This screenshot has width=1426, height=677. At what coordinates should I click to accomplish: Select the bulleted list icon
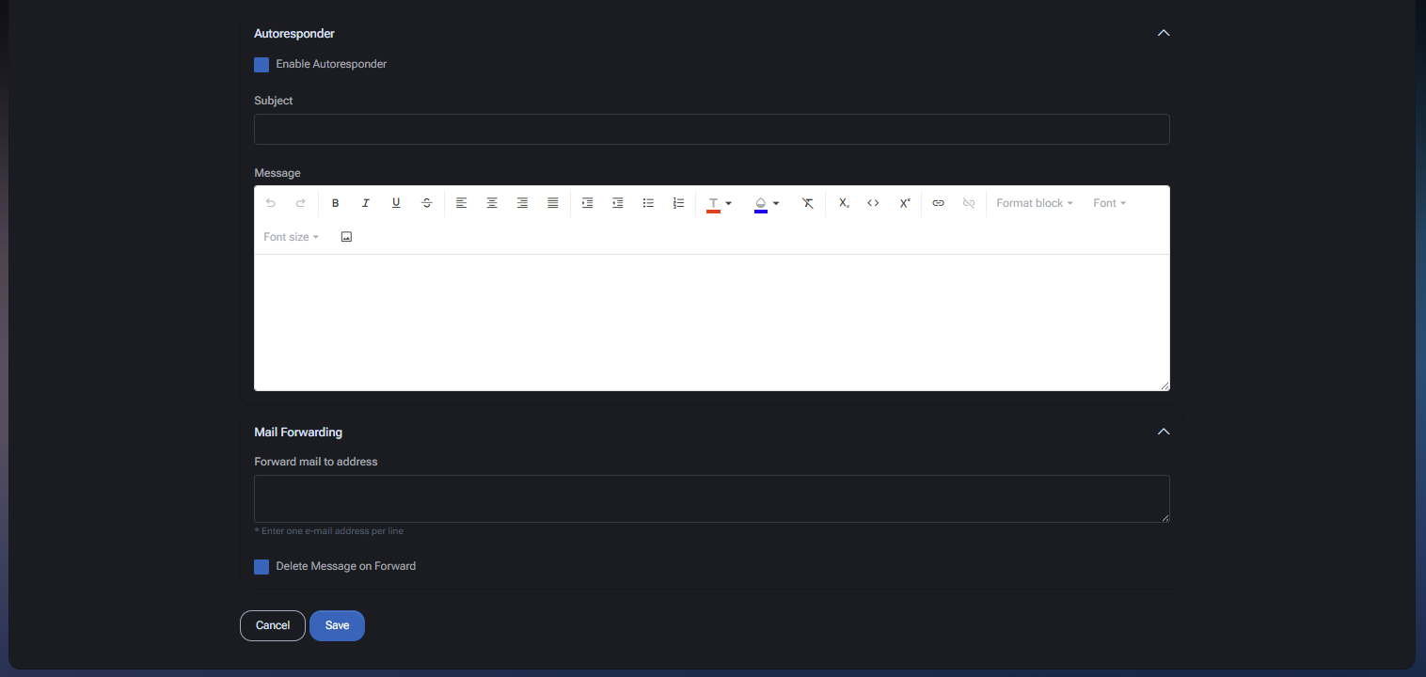[x=648, y=202]
